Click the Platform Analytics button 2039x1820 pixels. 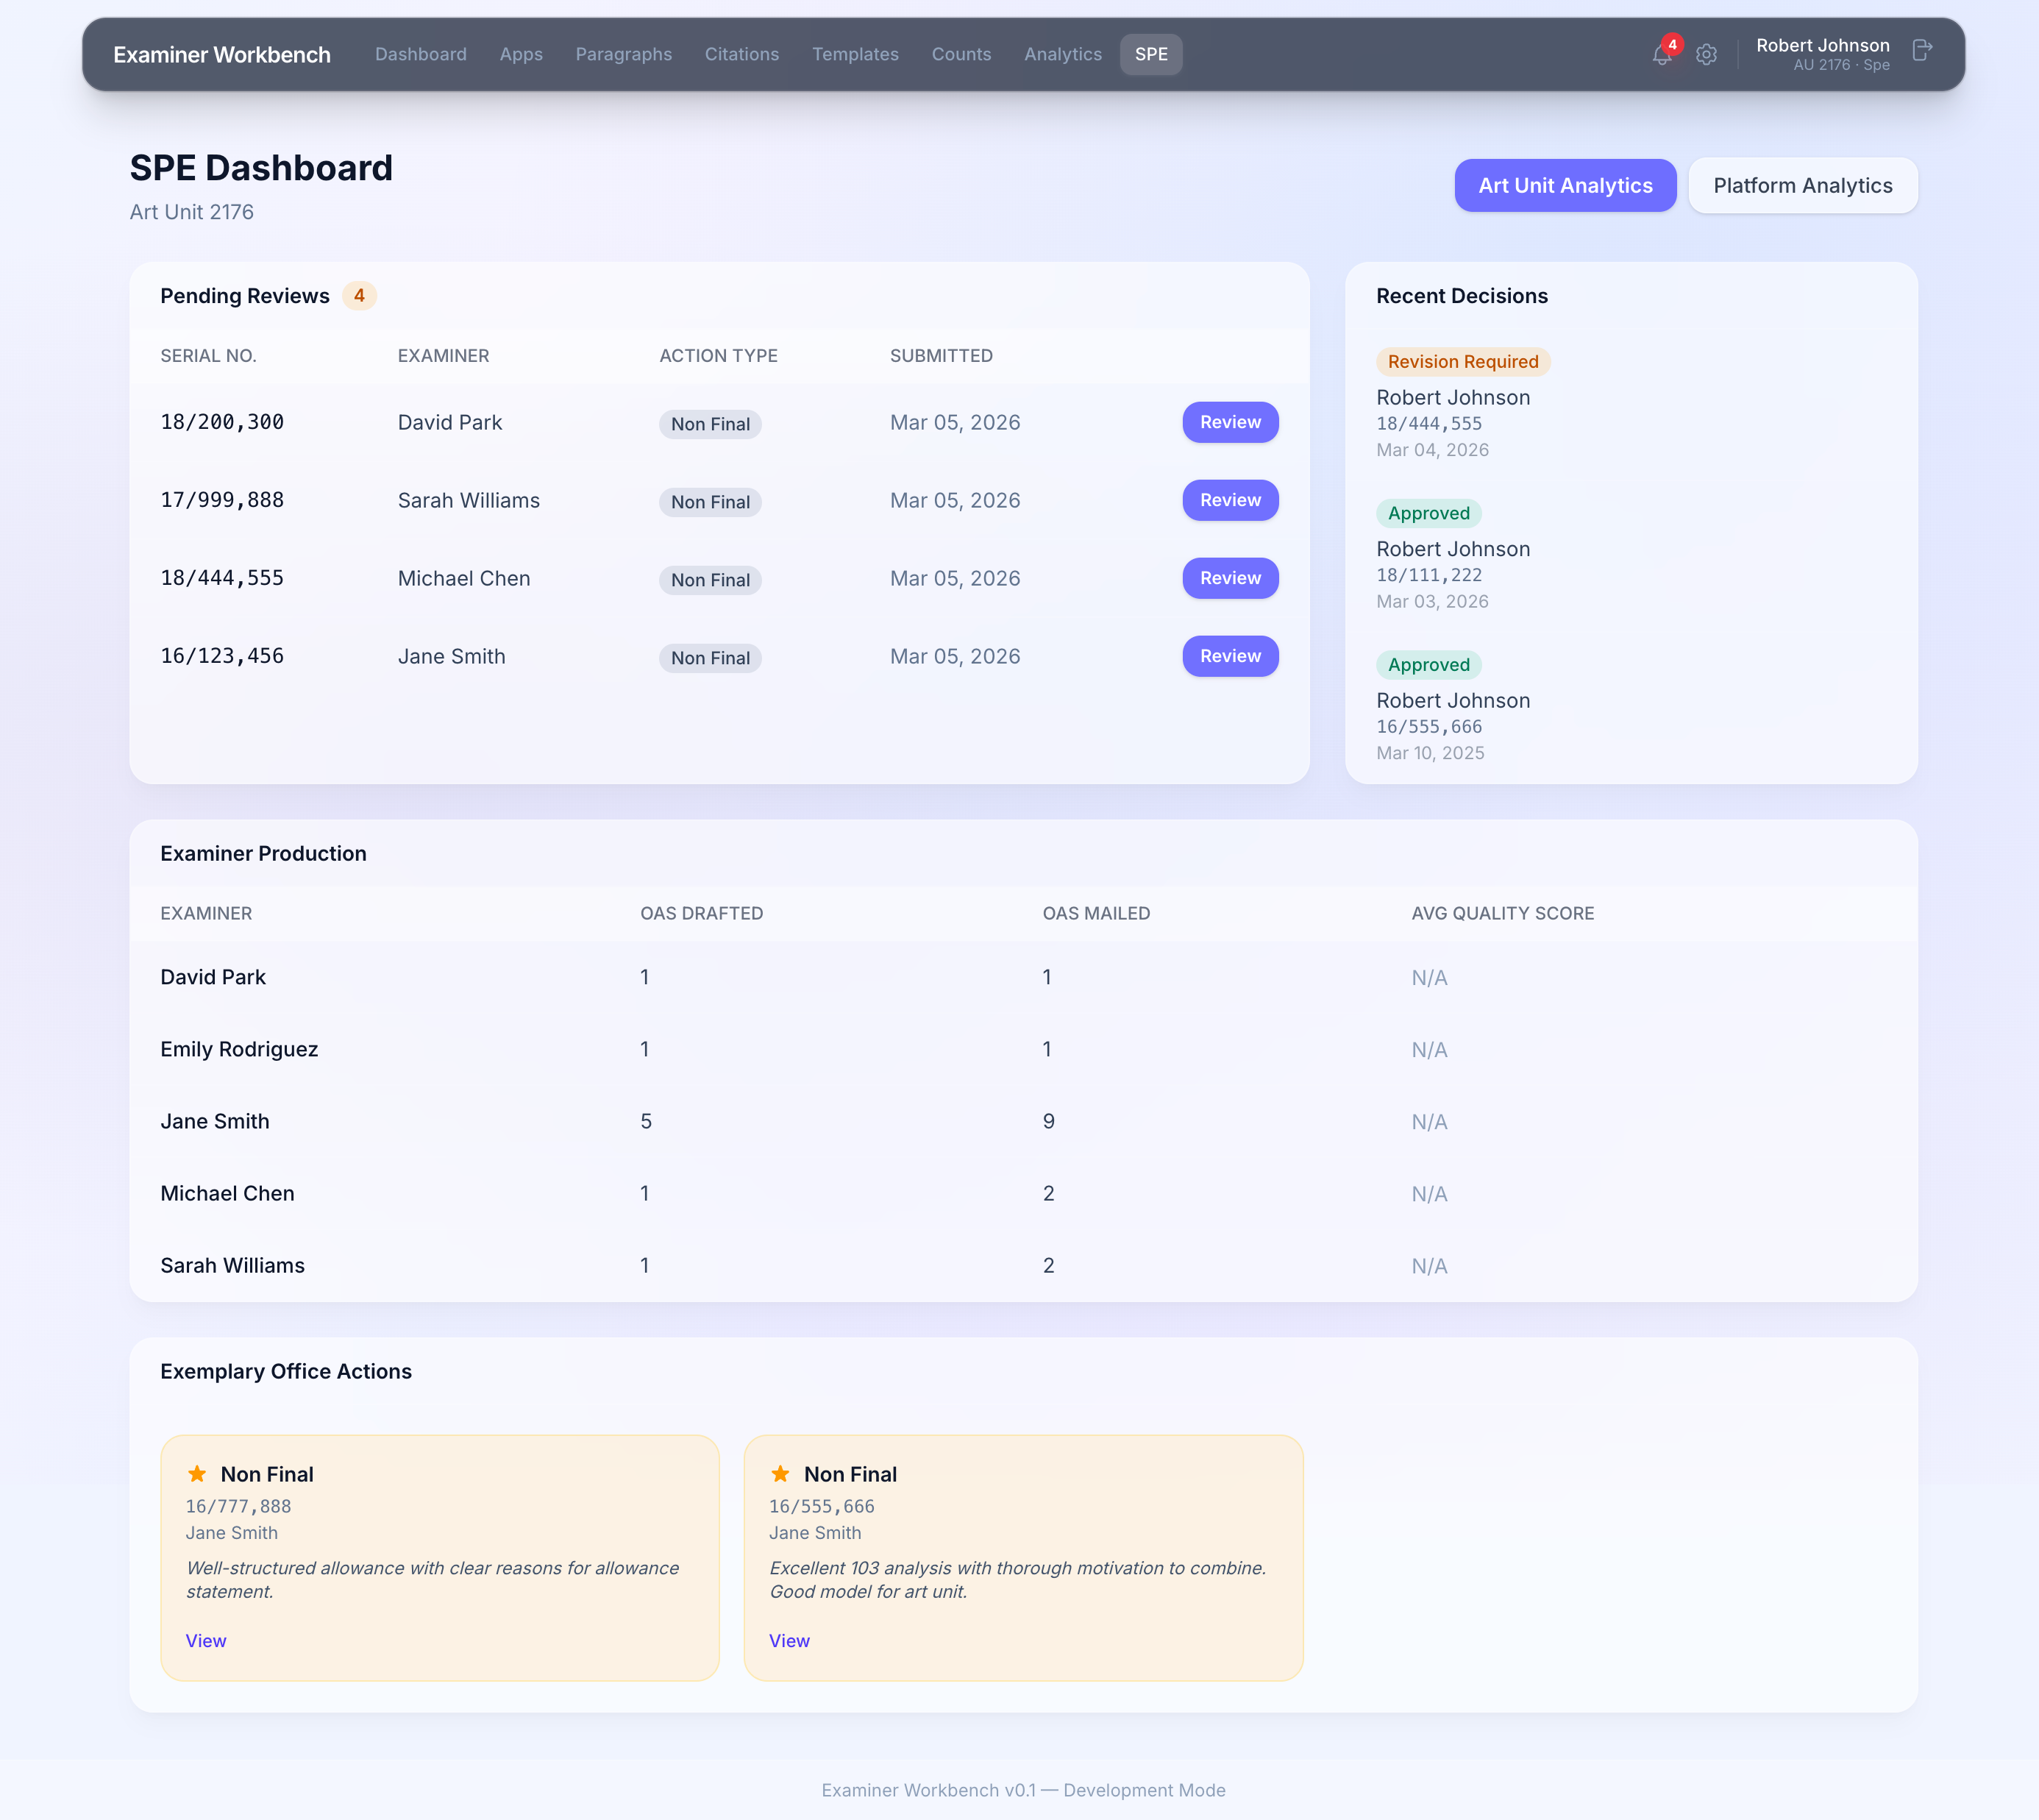pos(1802,185)
